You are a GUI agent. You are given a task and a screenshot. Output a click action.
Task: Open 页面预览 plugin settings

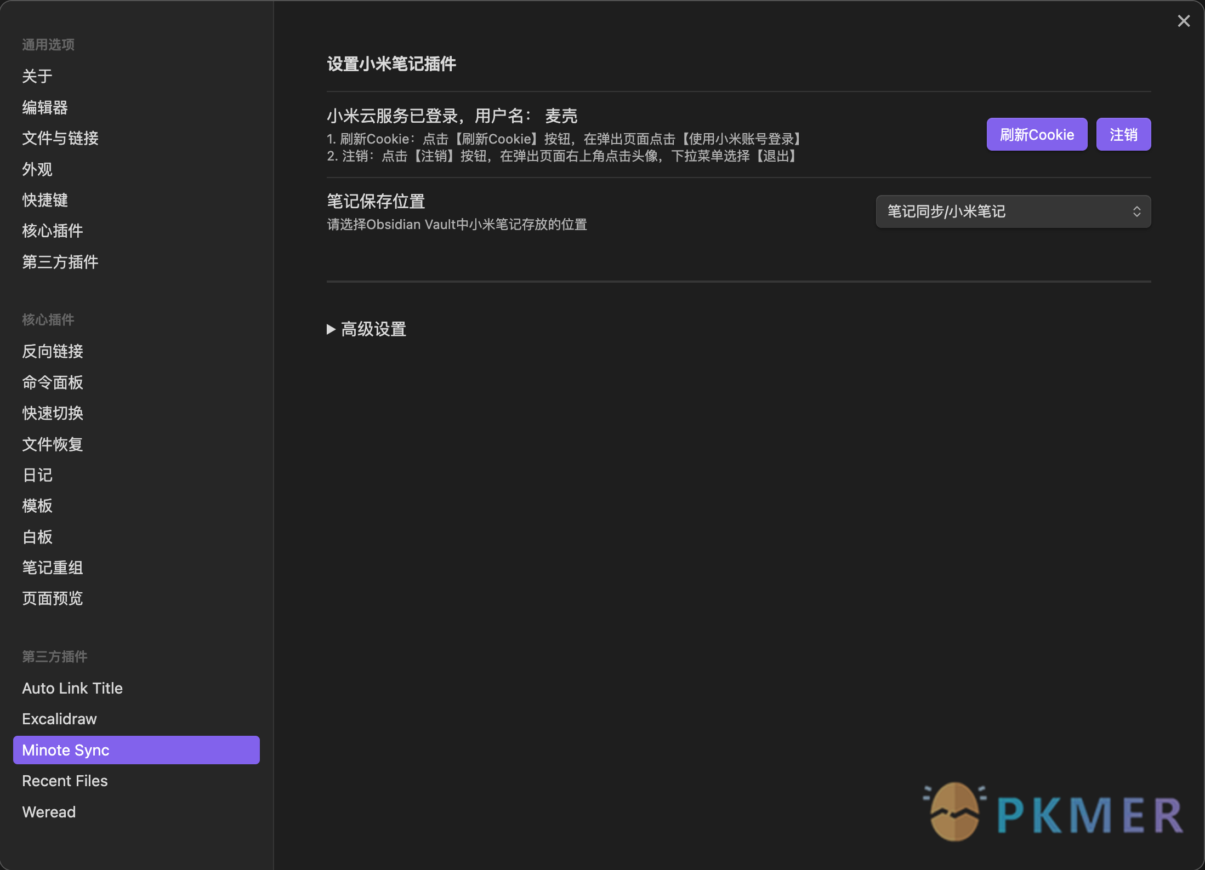coord(136,598)
